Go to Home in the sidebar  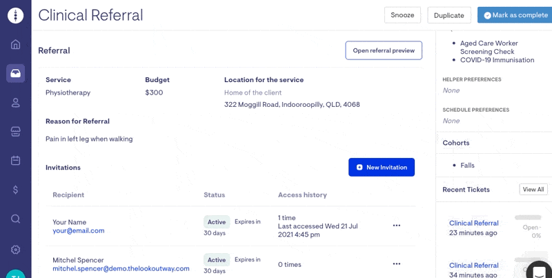[15, 45]
